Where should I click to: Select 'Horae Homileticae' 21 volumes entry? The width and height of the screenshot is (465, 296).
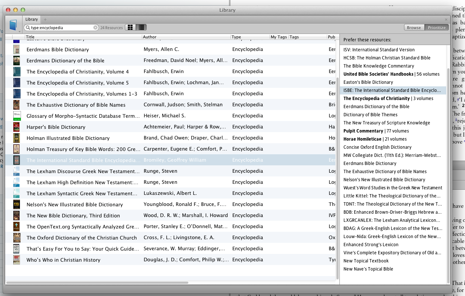click(x=375, y=139)
